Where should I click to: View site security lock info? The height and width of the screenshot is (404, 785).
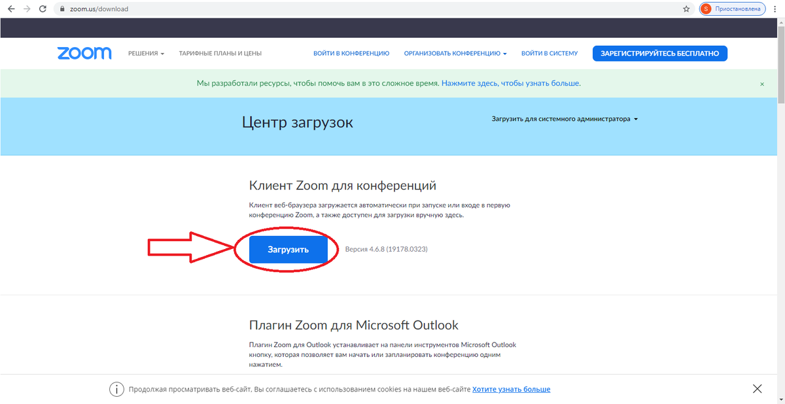[x=62, y=9]
